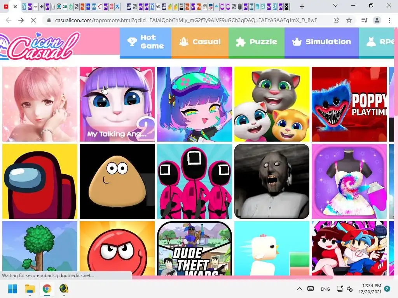The width and height of the screenshot is (398, 298).
Task: Open the Friday Night Funkin game tile
Action: tap(349, 248)
